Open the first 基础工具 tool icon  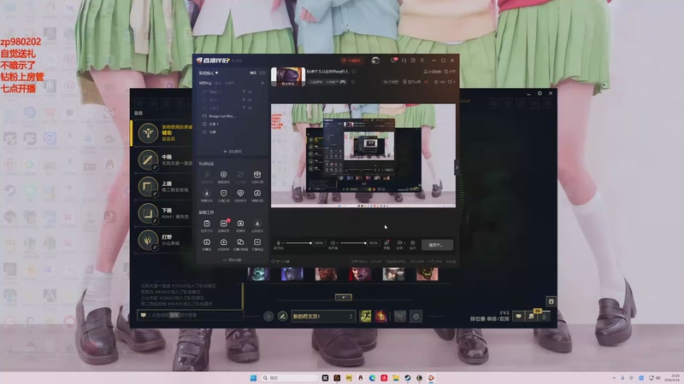pyautogui.click(x=207, y=225)
